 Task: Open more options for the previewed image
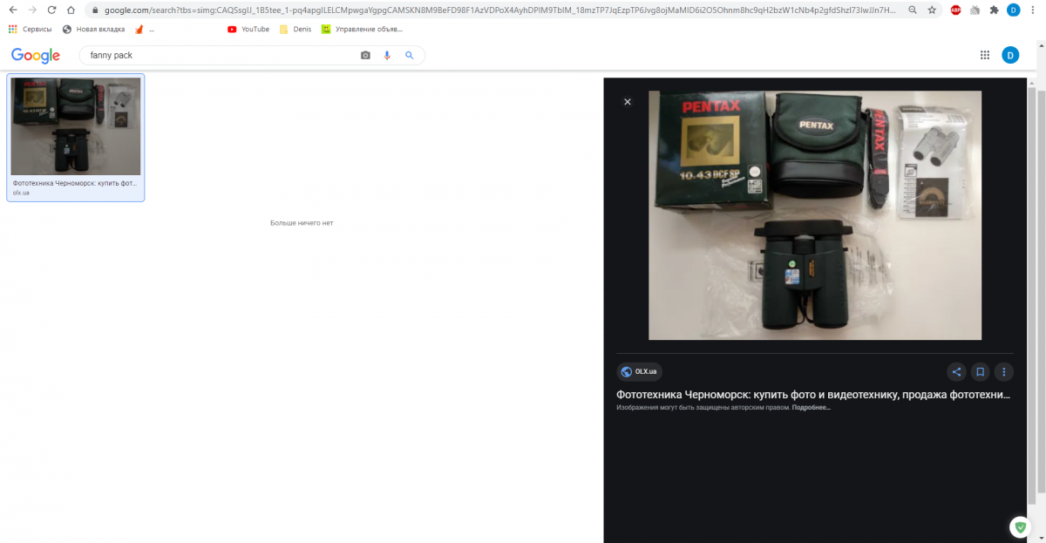(1003, 372)
